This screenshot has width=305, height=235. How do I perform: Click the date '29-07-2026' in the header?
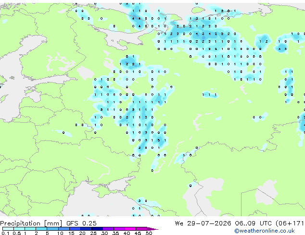[209, 223]
